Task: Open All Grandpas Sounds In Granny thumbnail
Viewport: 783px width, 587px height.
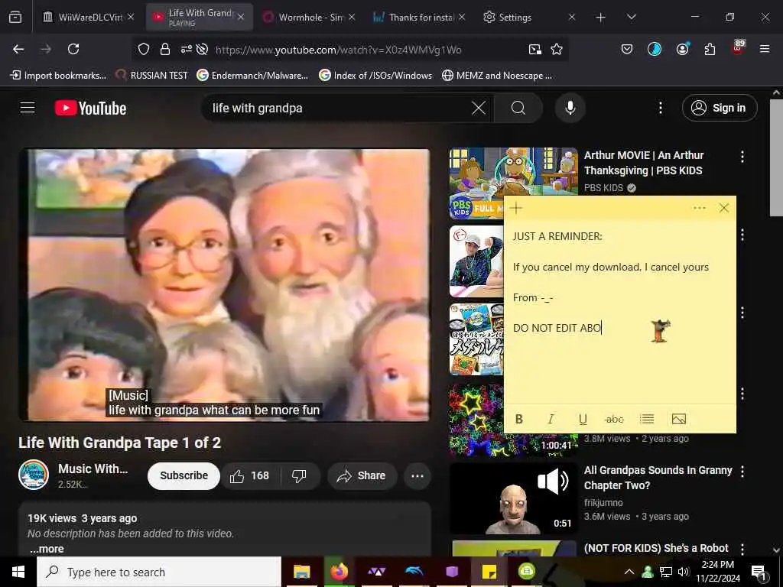Action: pos(513,498)
